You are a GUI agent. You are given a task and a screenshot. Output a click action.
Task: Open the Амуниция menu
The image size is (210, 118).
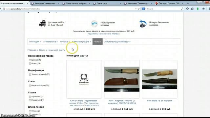point(35,42)
